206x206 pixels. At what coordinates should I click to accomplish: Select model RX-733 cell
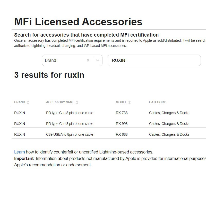tap(122, 113)
